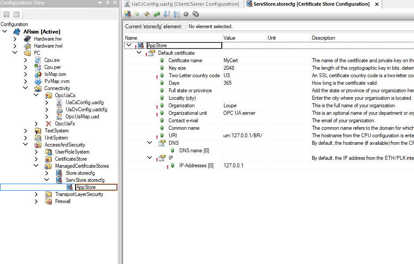Screen dimensions: 414x264
Task: Select UserRoleSystem in the tree
Action: click(72, 152)
